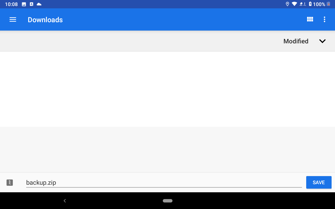
Task: Click the zip archive file icon
Action: [10, 182]
